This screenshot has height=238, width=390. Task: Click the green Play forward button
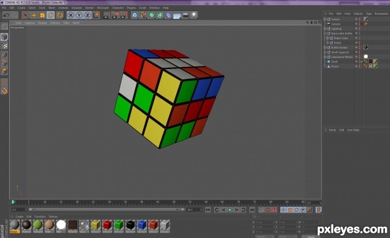(x=230, y=210)
